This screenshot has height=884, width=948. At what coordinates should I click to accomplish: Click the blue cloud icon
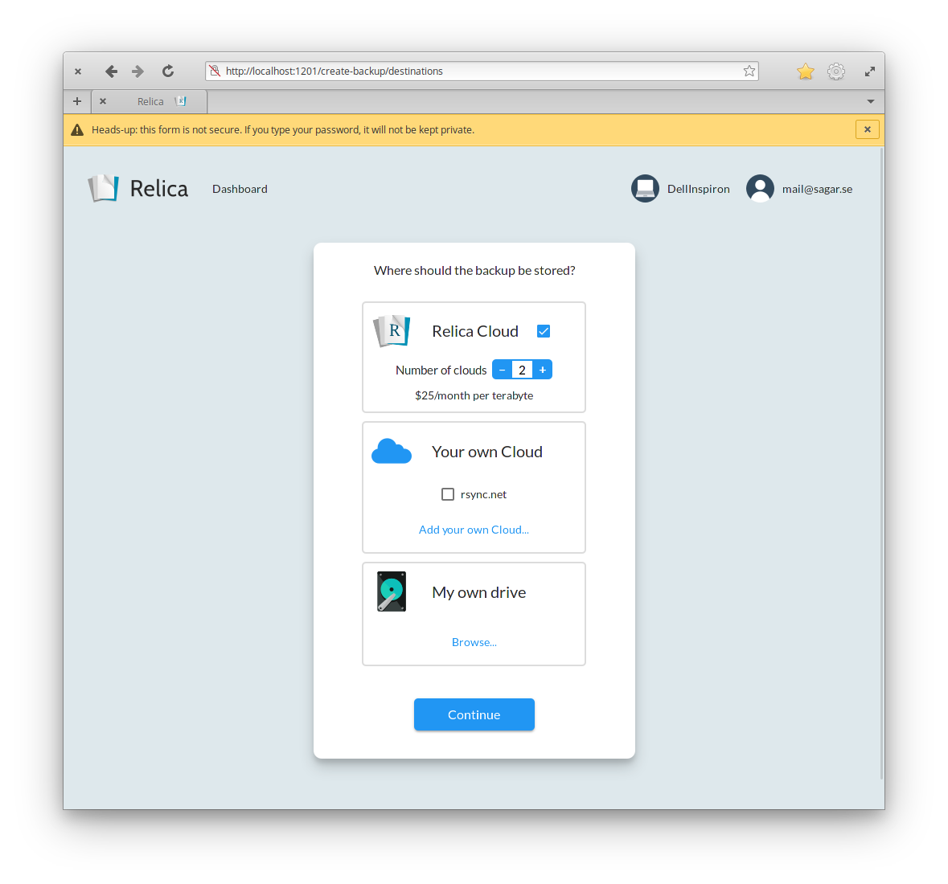pyautogui.click(x=392, y=452)
